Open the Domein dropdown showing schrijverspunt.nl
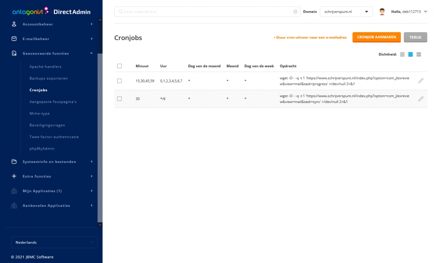 coord(346,12)
